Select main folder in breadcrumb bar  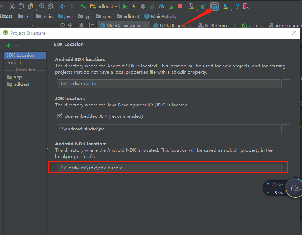(44, 17)
